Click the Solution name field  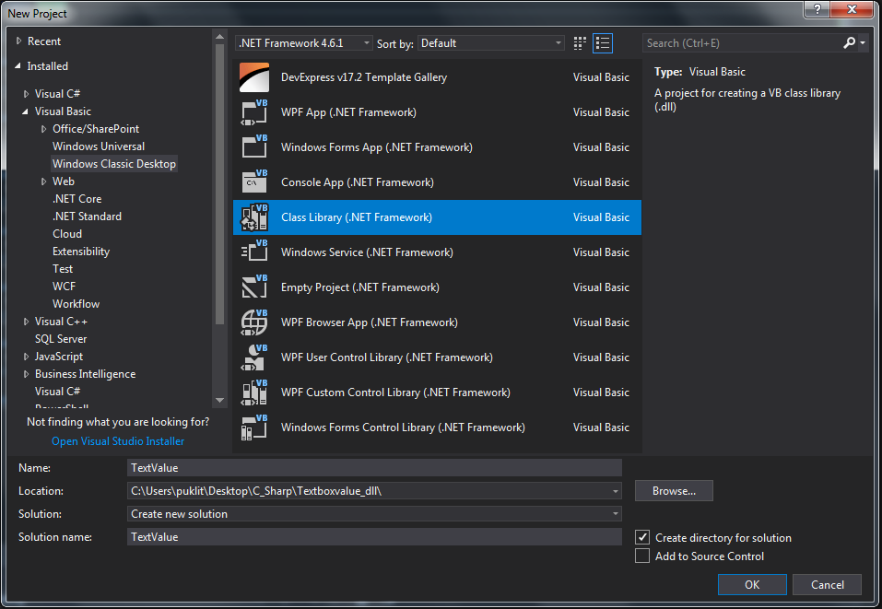point(374,537)
